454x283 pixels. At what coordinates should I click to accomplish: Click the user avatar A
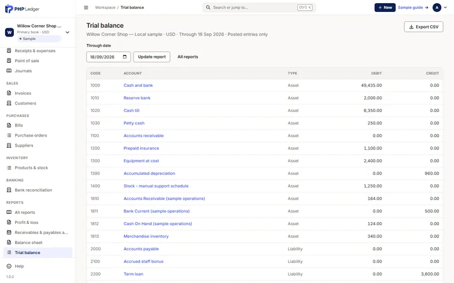(437, 8)
